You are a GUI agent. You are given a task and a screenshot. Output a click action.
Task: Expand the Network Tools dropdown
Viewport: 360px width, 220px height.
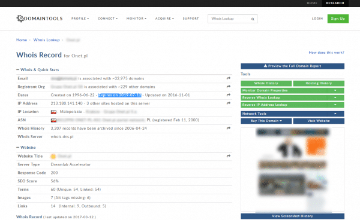point(335,114)
